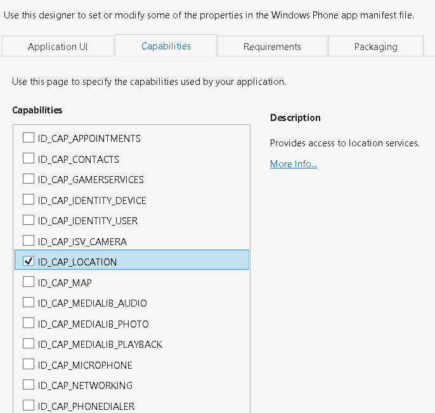
Task: Tick the ID_CAP_GAMERSERVICES checkbox
Action: [x=29, y=179]
